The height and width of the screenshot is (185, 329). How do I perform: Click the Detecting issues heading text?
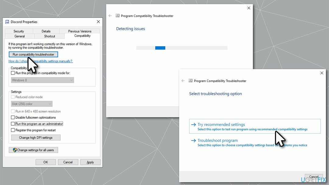[130, 29]
